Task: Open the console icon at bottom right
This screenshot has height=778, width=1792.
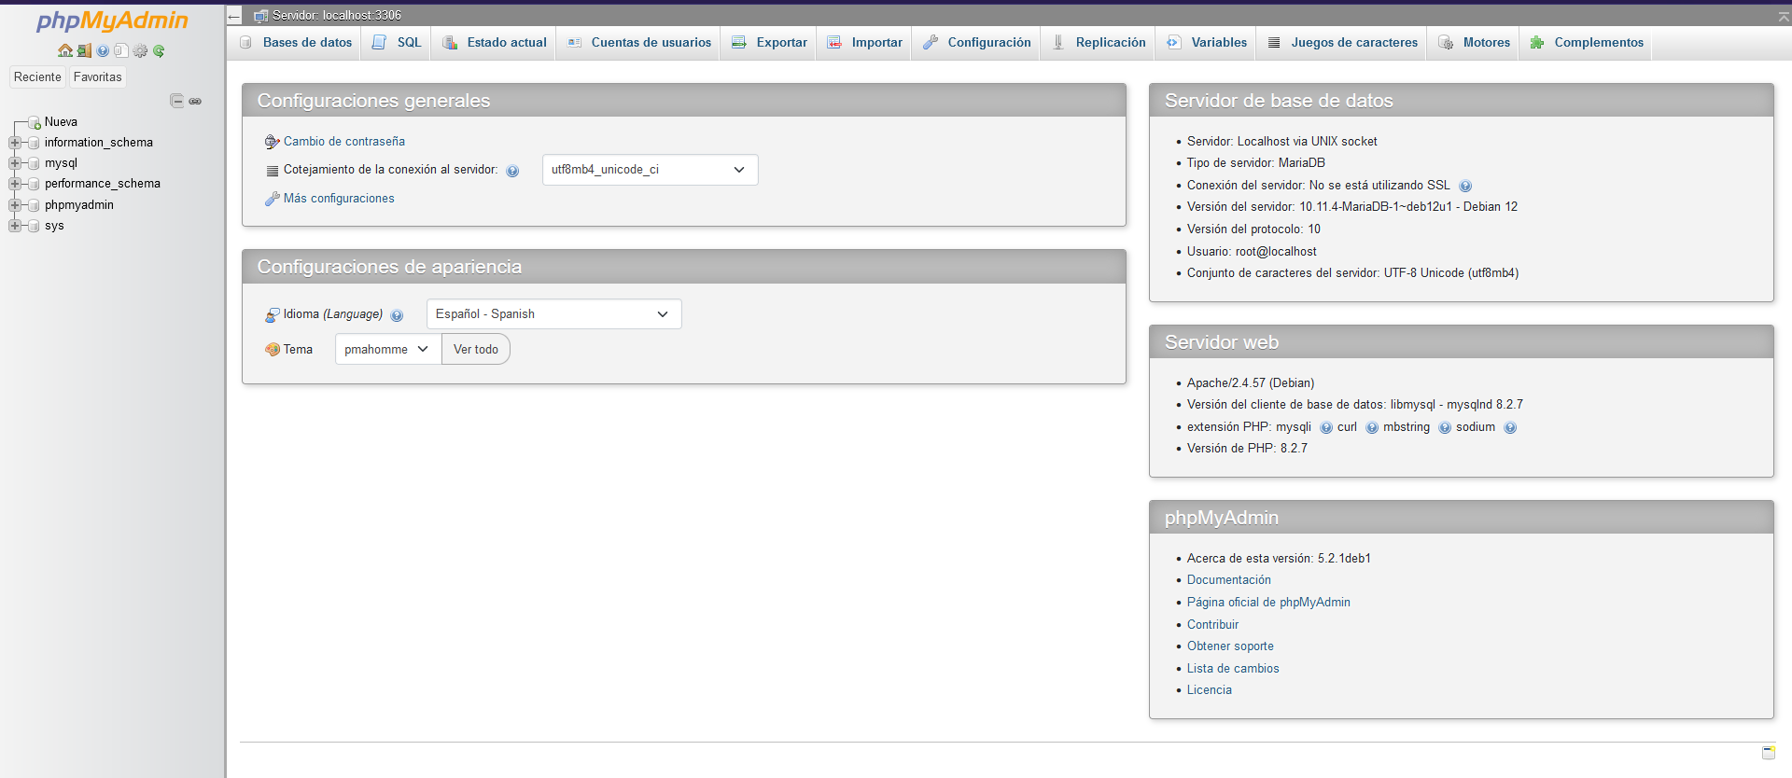Action: pyautogui.click(x=1769, y=753)
